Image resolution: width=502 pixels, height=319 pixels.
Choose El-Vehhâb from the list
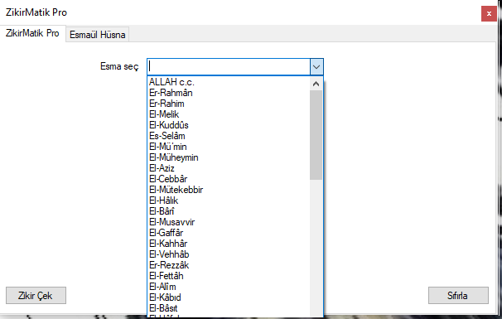(x=229, y=254)
